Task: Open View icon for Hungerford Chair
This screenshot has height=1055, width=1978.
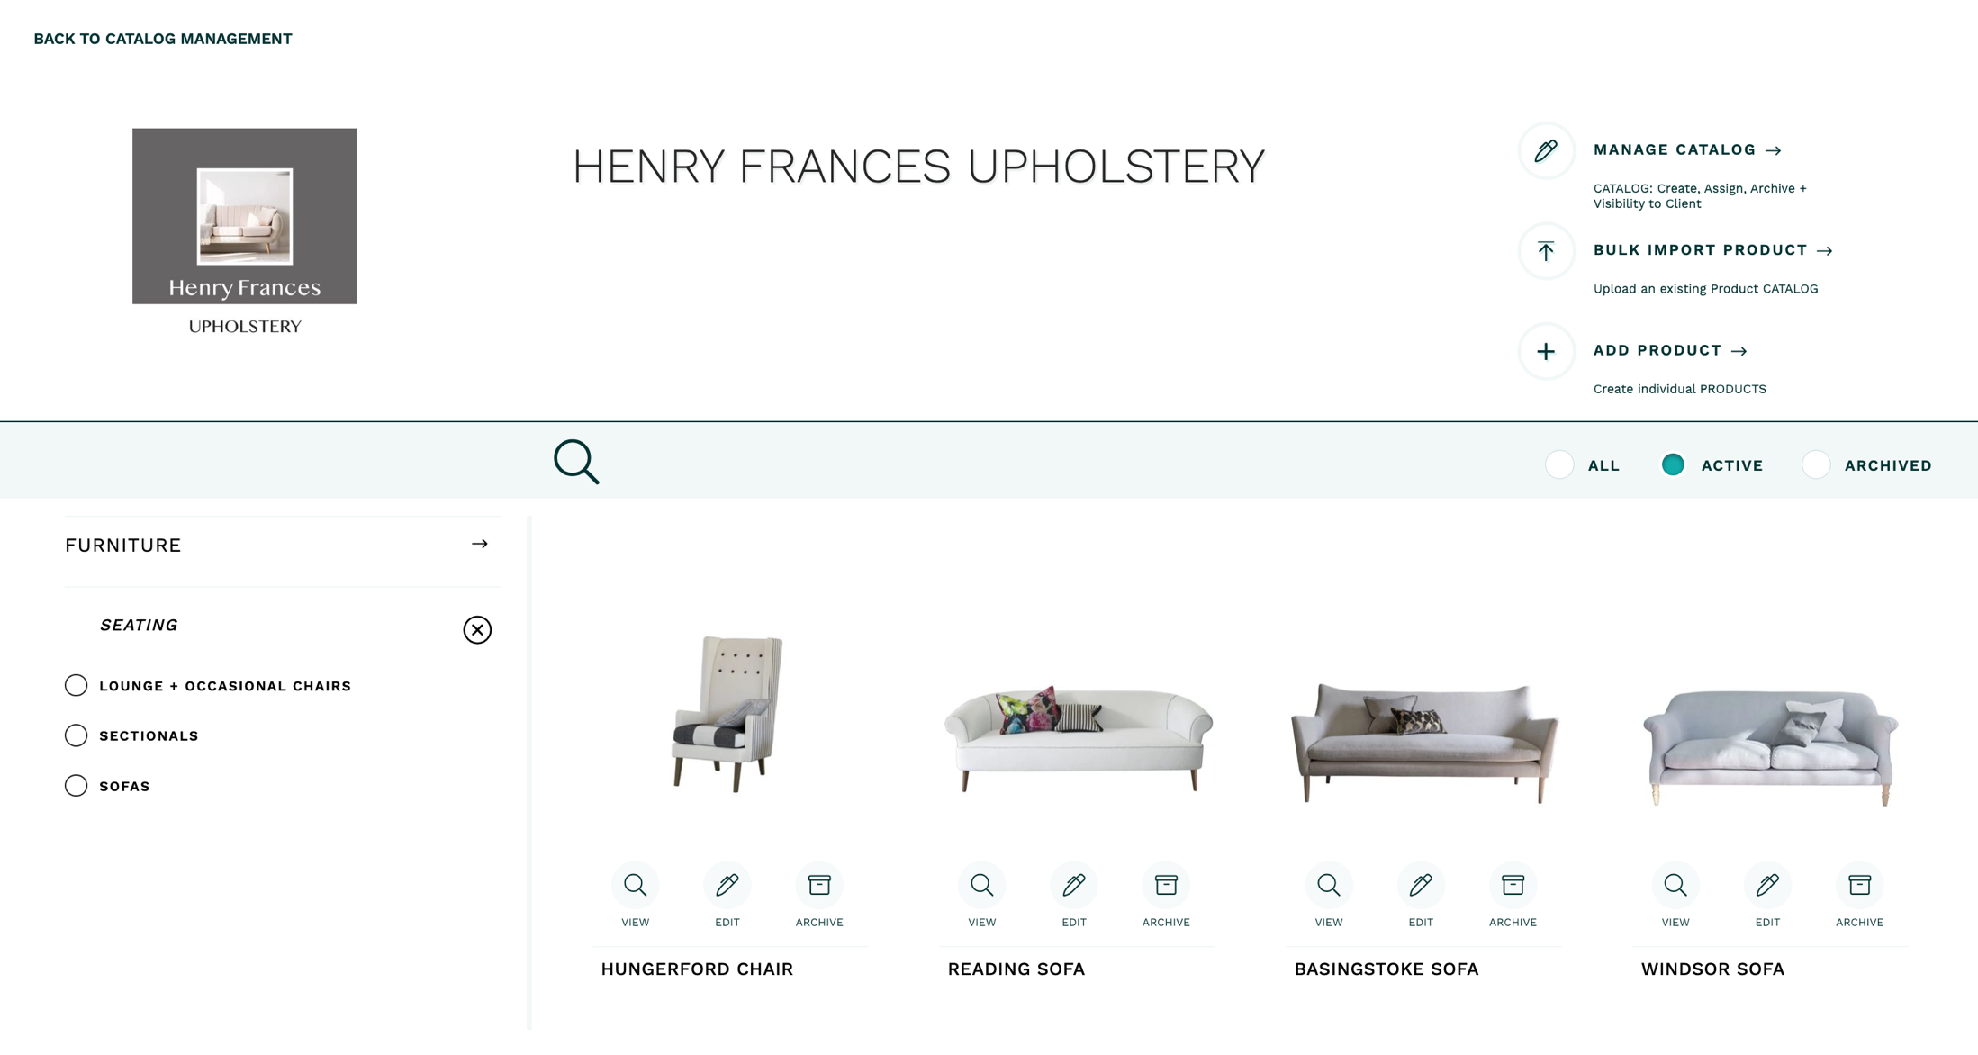Action: (636, 885)
